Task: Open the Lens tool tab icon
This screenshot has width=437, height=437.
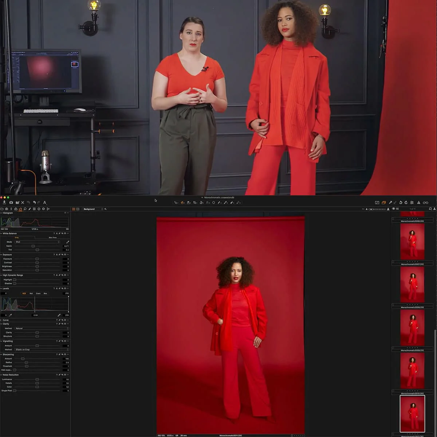Action: coord(11,209)
